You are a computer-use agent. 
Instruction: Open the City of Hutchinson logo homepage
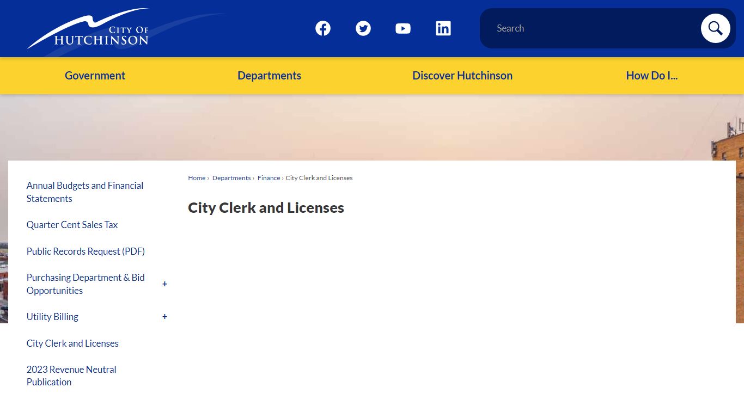pyautogui.click(x=88, y=28)
